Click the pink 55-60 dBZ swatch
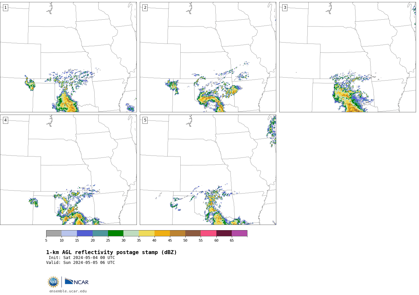 click(209, 233)
